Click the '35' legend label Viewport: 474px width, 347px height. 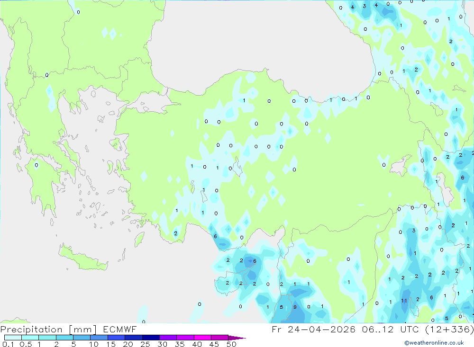[180, 344]
